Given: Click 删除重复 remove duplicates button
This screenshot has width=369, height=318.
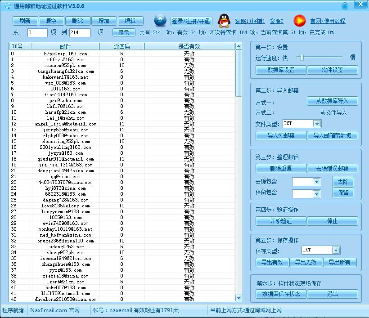Looking at the screenshot, I should click(x=281, y=168).
